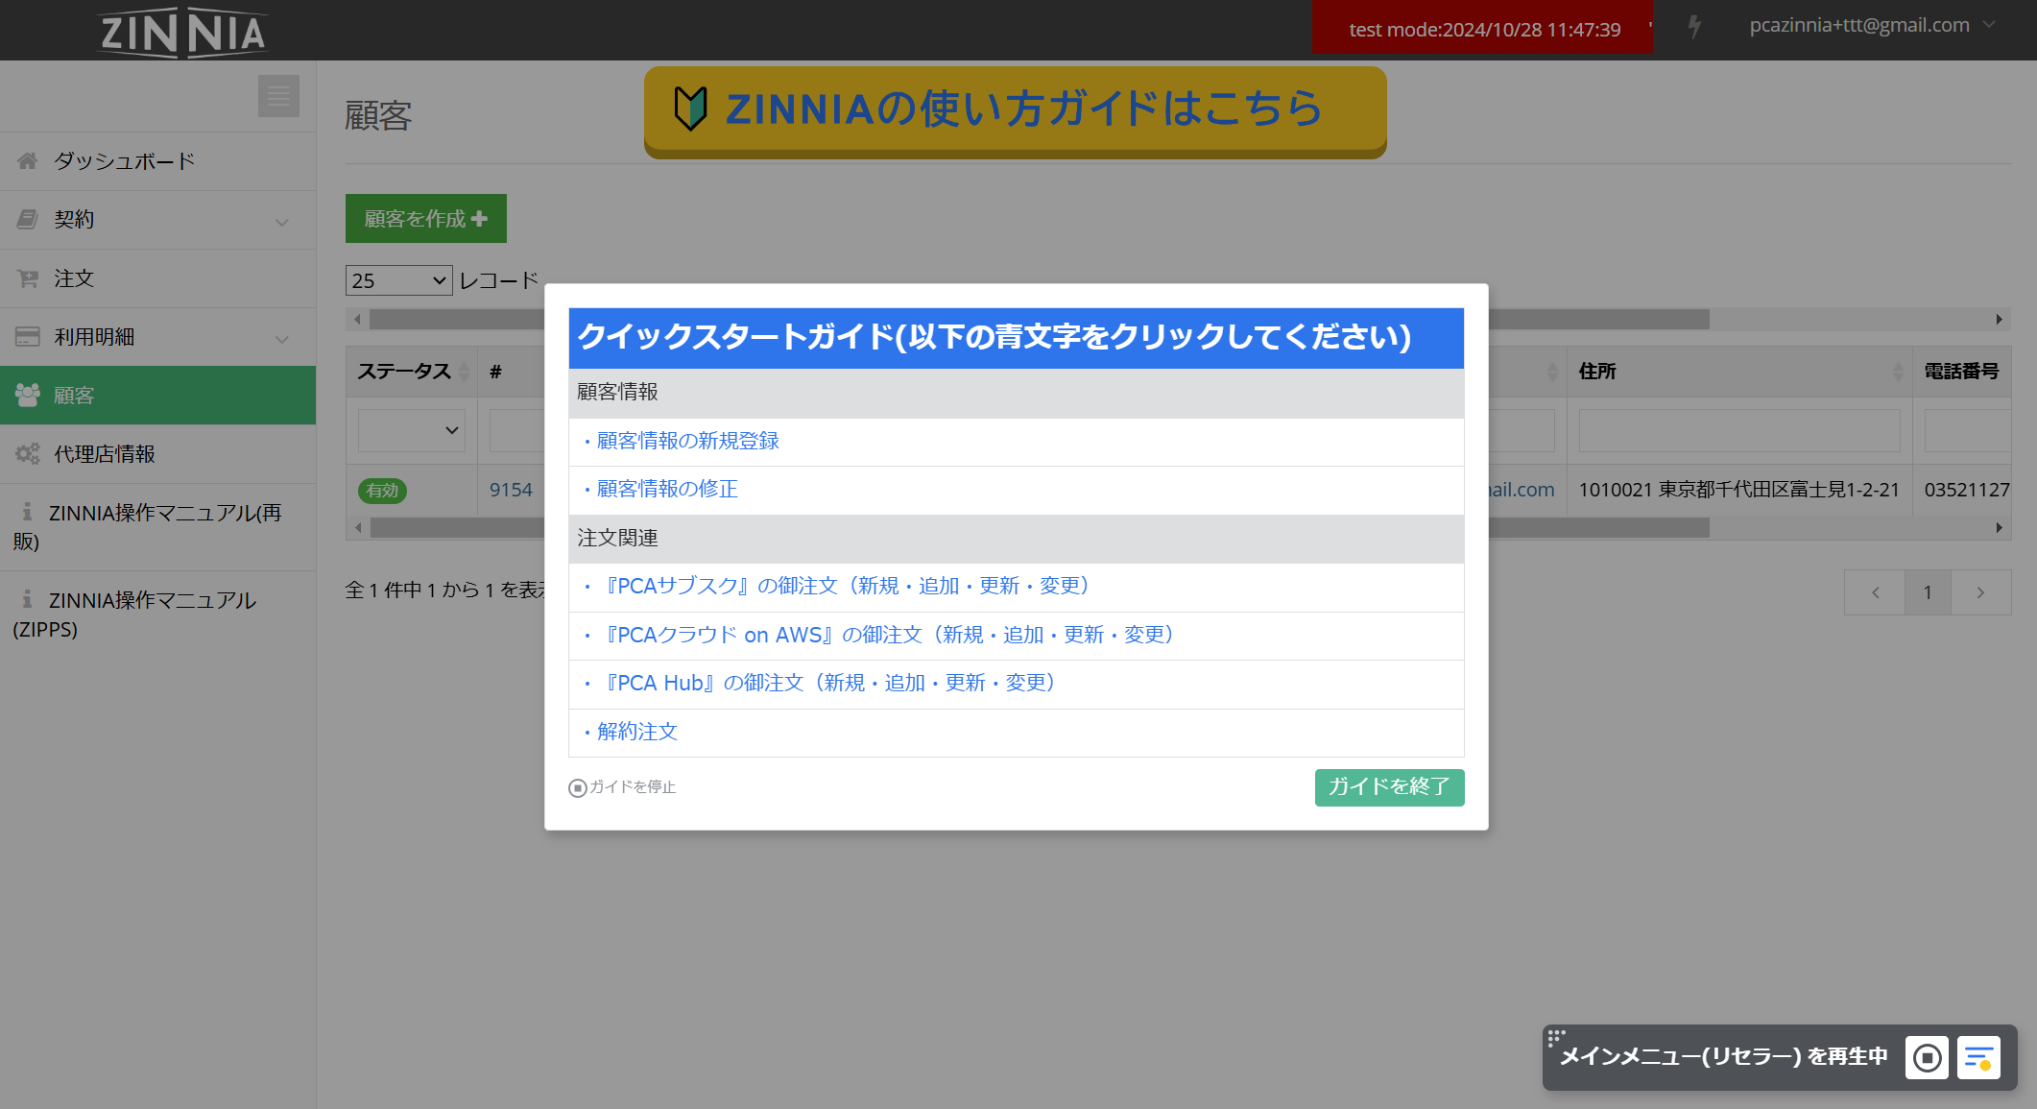Open 代理店情報 via the gears icon
The height and width of the screenshot is (1109, 2037).
coord(27,453)
